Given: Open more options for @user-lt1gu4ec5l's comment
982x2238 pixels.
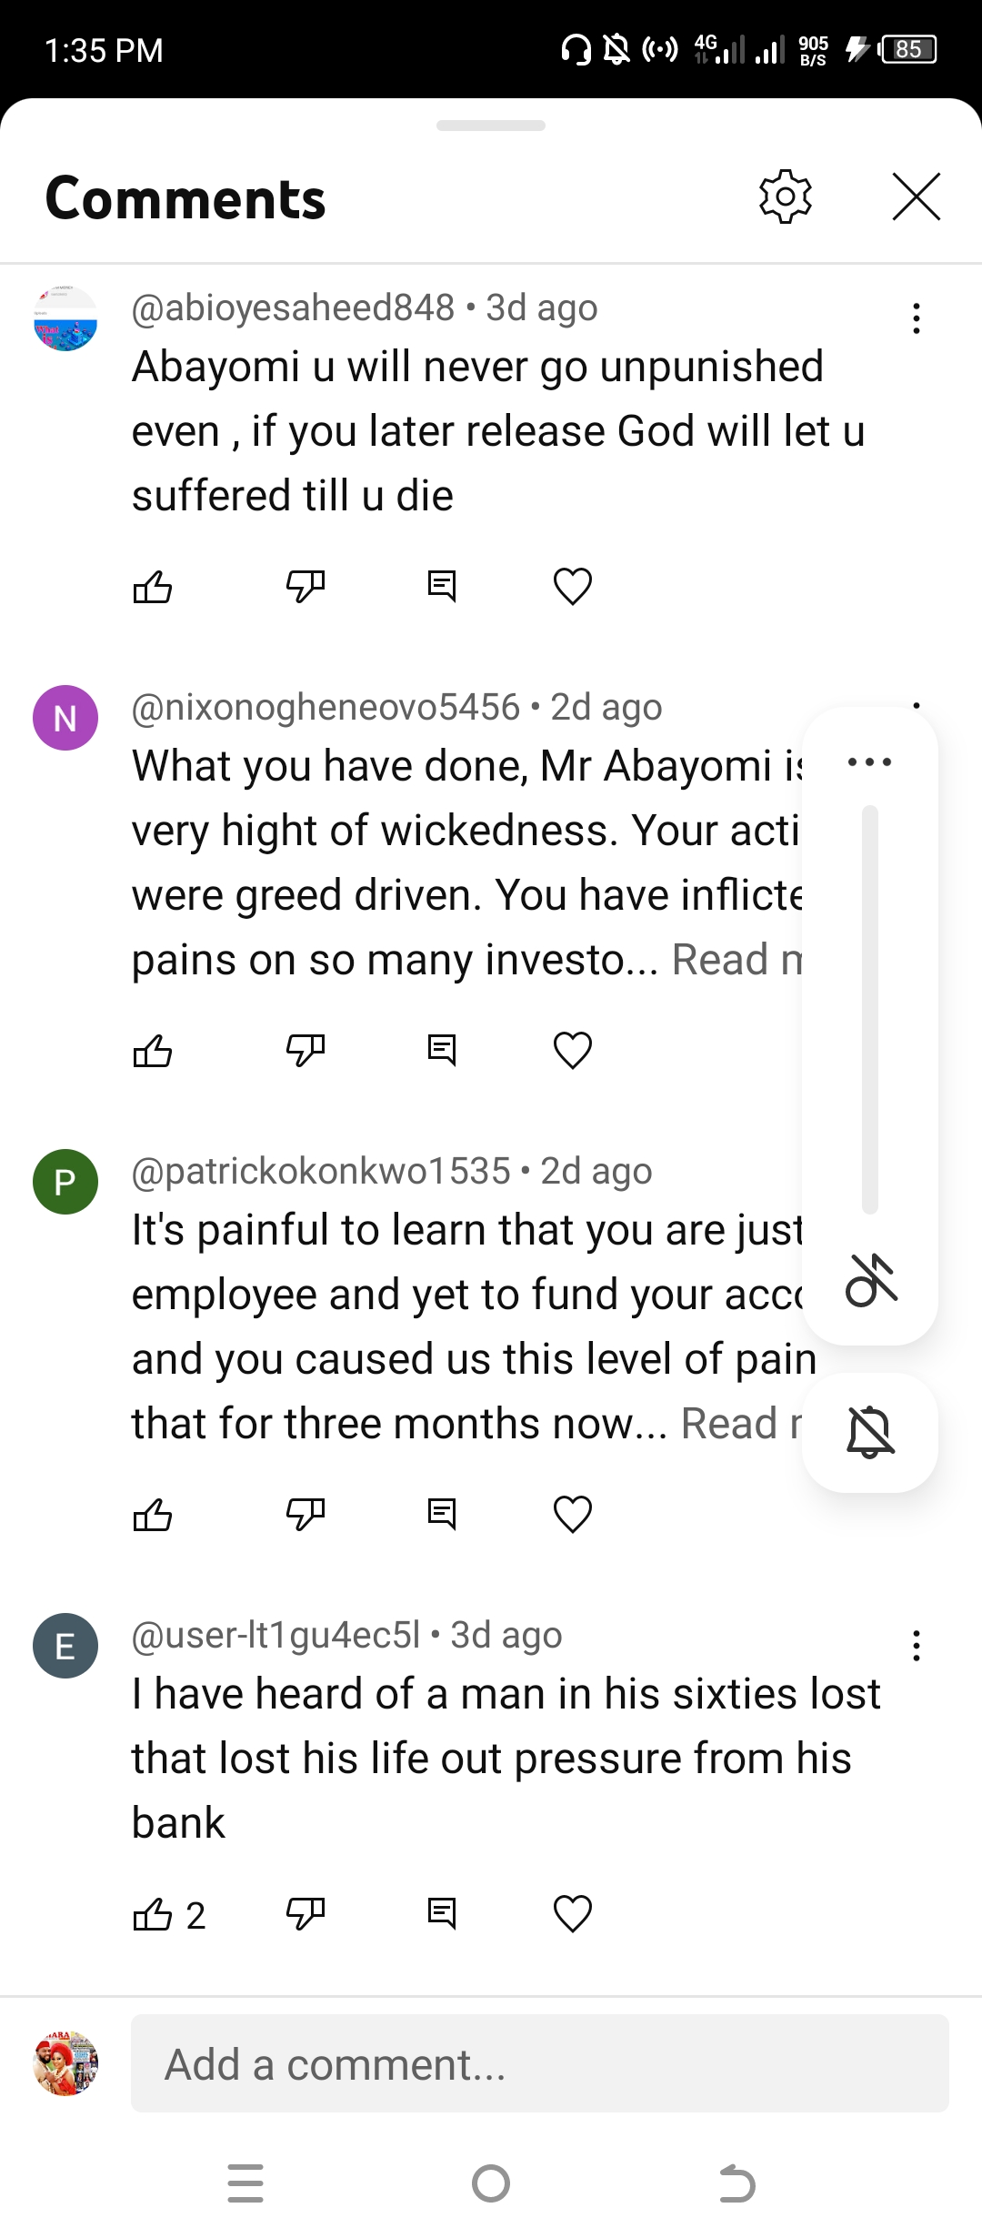Looking at the screenshot, I should coord(917,1646).
